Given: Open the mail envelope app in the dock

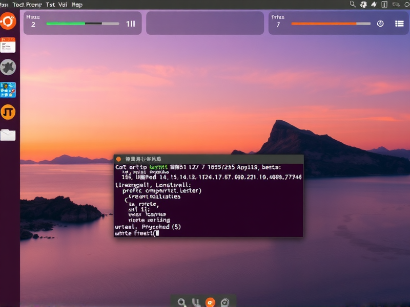Looking at the screenshot, I should (8, 134).
